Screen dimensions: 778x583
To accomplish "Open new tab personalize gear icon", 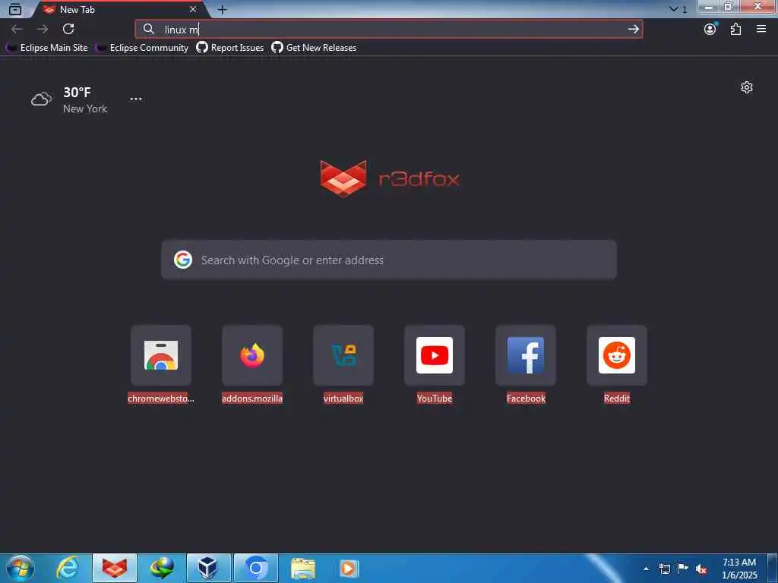I will coord(747,87).
